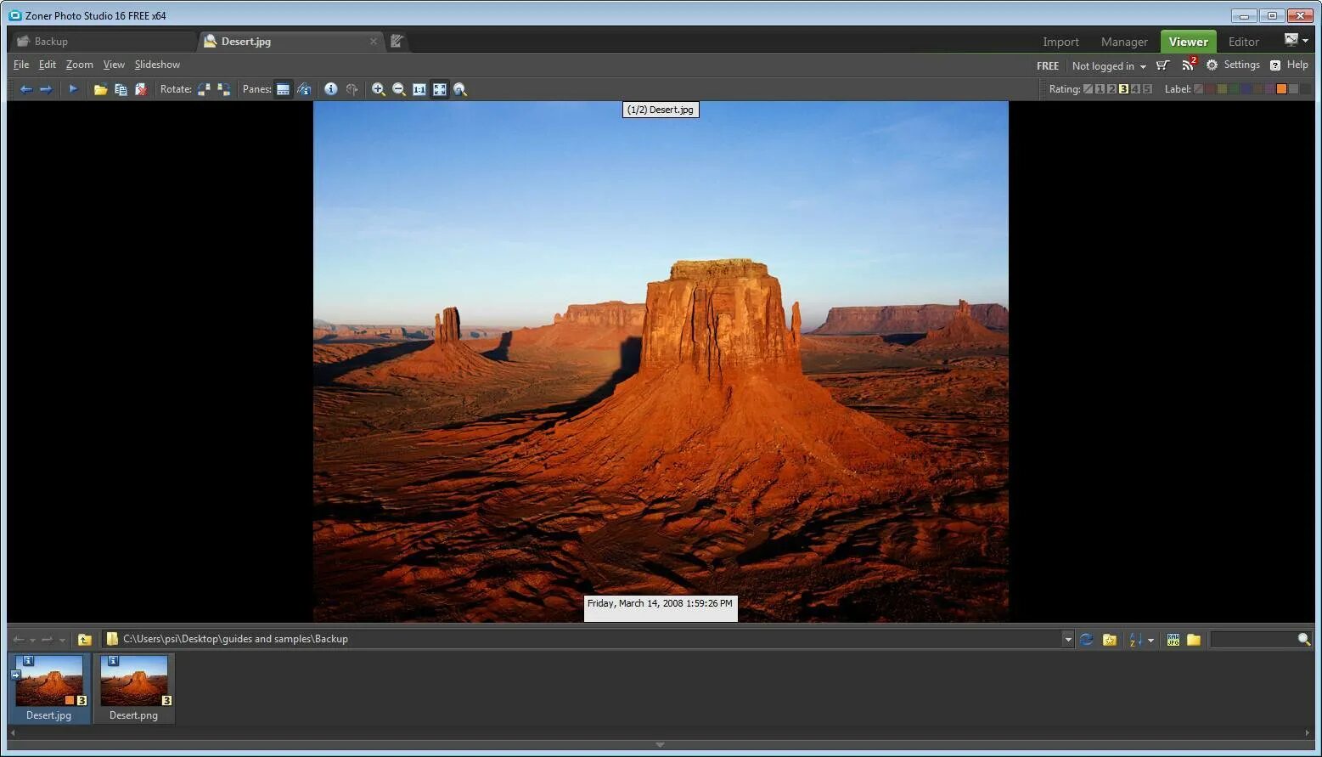The height and width of the screenshot is (757, 1322).
Task: Click the greyed sound note icon
Action: click(x=352, y=89)
